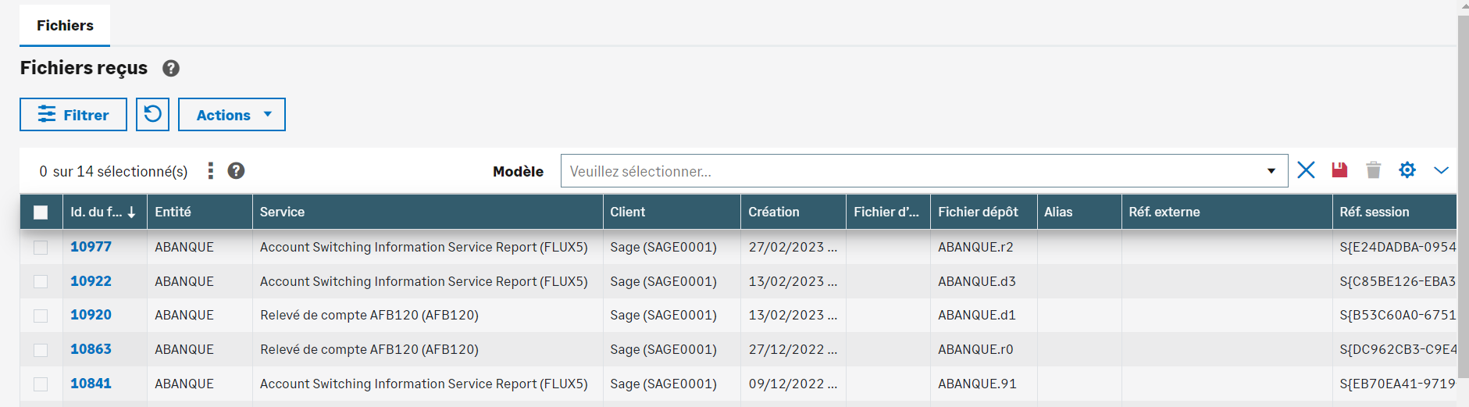
Task: Open table settings gear icon
Action: tap(1407, 170)
